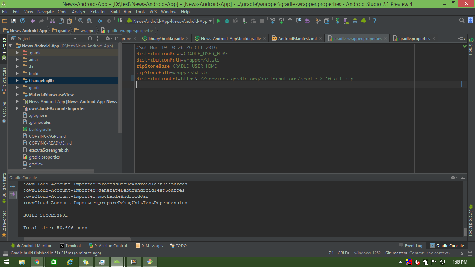Toggle the Build Variants tool window

coord(4,188)
